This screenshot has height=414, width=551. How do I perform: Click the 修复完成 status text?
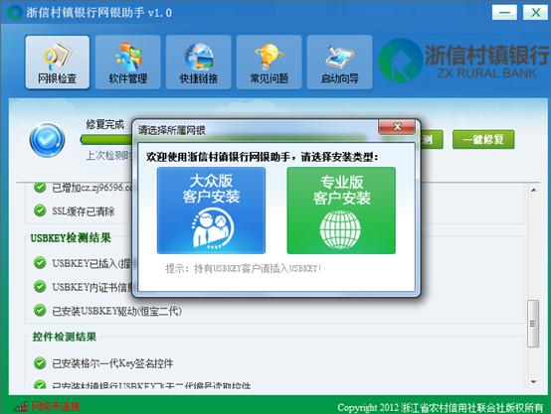pyautogui.click(x=105, y=124)
